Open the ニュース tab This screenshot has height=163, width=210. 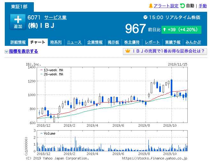tap(74, 42)
